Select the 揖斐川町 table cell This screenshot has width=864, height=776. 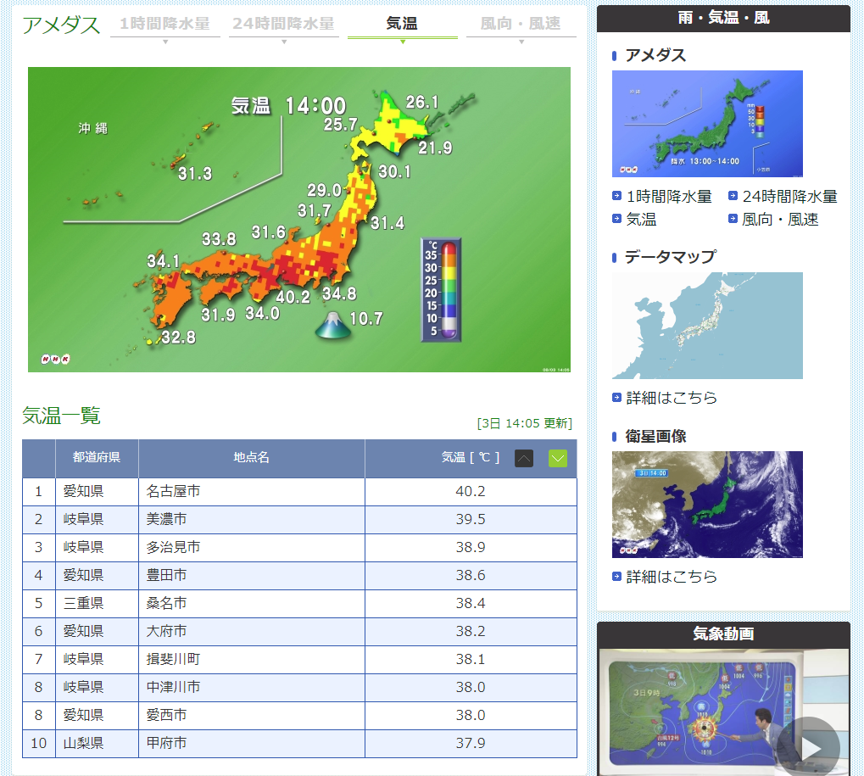point(252,659)
